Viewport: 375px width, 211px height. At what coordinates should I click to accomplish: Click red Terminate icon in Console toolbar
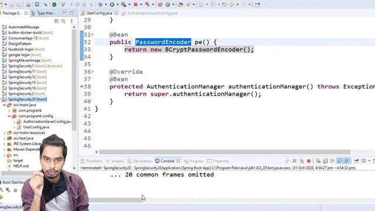[x=309, y=161]
